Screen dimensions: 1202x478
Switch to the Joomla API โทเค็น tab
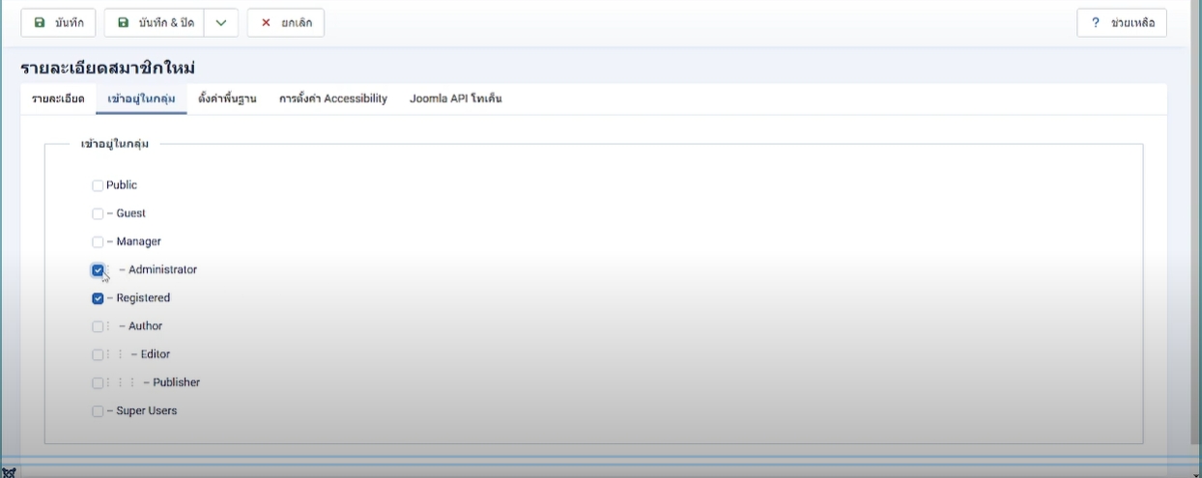point(455,98)
